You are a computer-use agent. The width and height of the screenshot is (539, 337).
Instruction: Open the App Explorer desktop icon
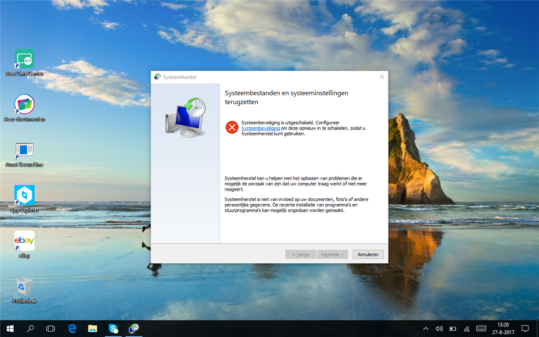24,199
